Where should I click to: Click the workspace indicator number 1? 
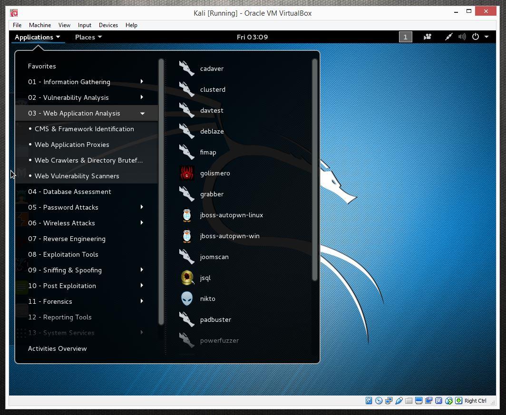point(405,37)
